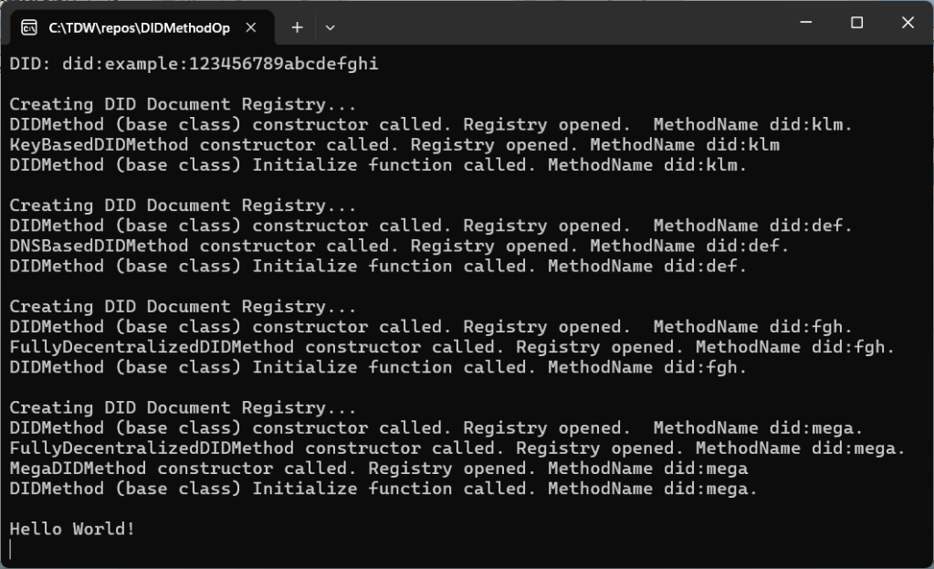Maximize the terminal window
This screenshot has width=934, height=569.
click(x=856, y=24)
